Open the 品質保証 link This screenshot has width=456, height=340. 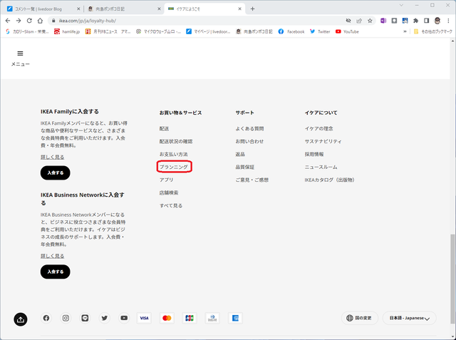pos(245,167)
